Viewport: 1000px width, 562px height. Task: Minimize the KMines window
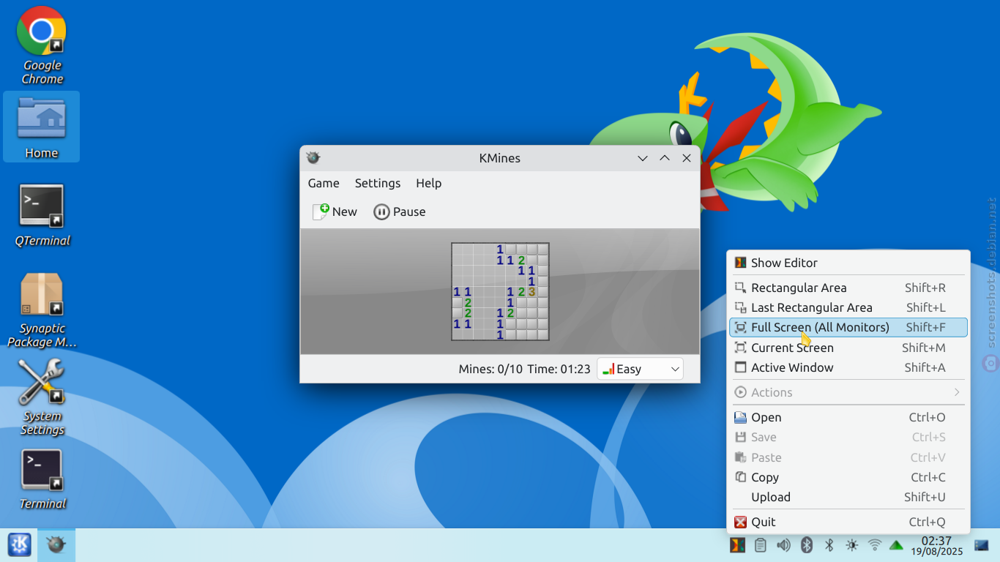point(643,158)
